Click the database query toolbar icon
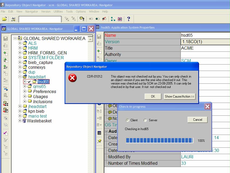The height and width of the screenshot is (173, 230). [x=82, y=19]
